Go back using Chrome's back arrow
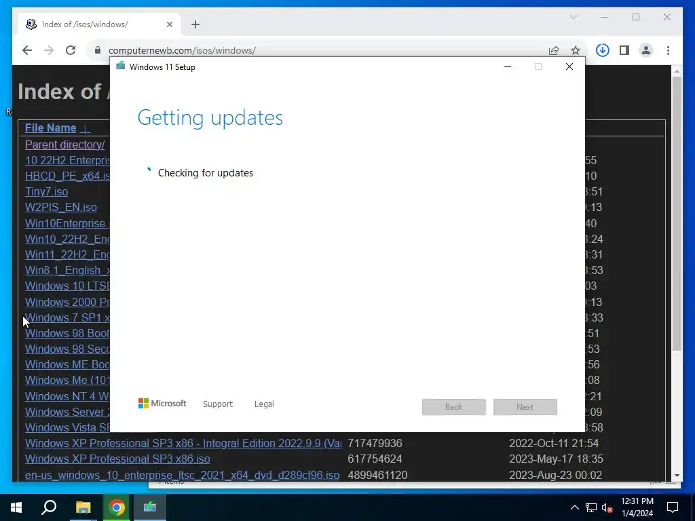The image size is (695, 521). 27,50
